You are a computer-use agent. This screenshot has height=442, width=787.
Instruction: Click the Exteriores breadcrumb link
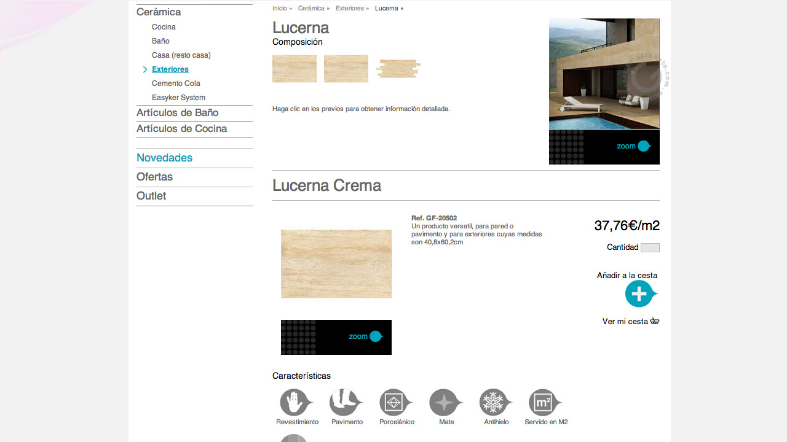click(x=349, y=9)
